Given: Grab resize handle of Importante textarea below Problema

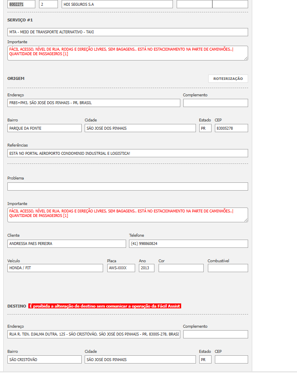Looking at the screenshot, I should click(x=246, y=220).
